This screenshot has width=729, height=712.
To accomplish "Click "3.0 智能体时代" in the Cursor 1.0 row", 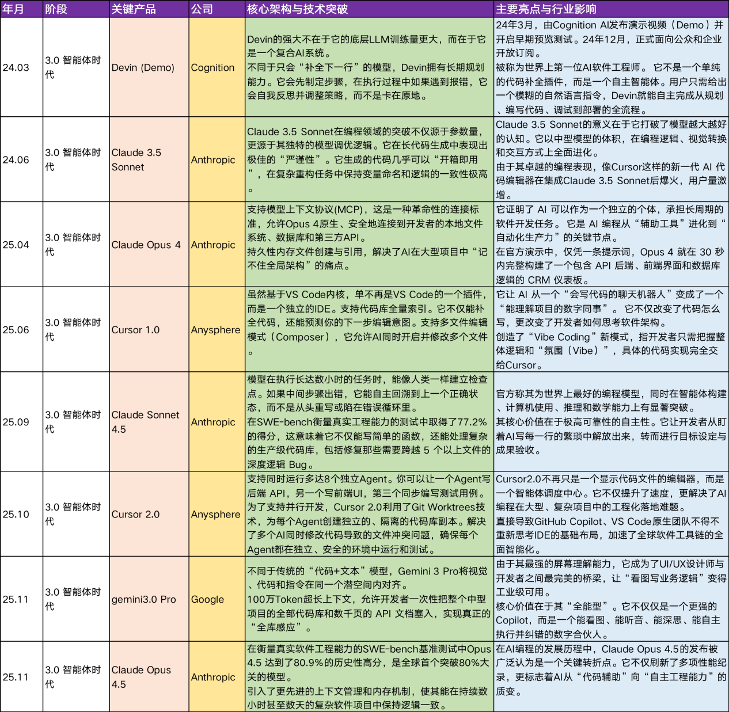I will point(76,330).
